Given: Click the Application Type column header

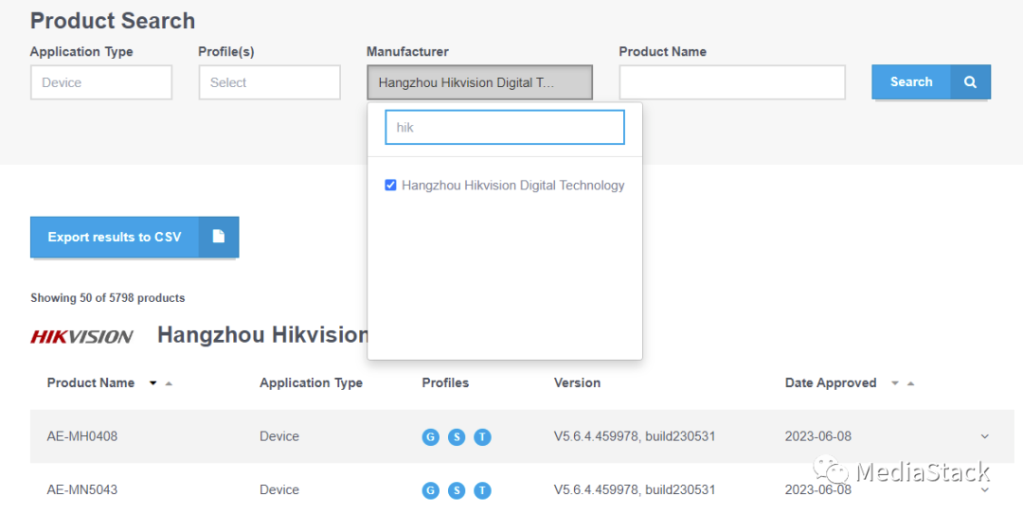Looking at the screenshot, I should pos(311,382).
